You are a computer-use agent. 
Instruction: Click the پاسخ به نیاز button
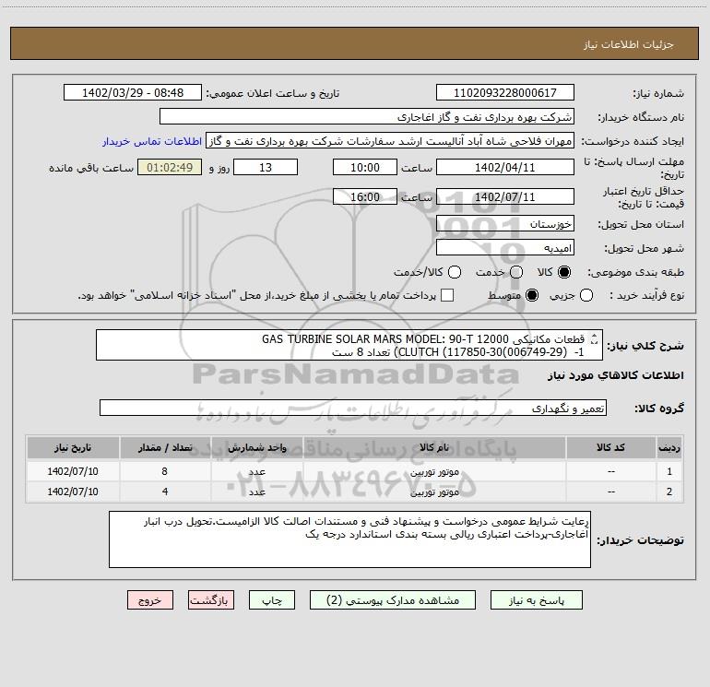coord(536,600)
